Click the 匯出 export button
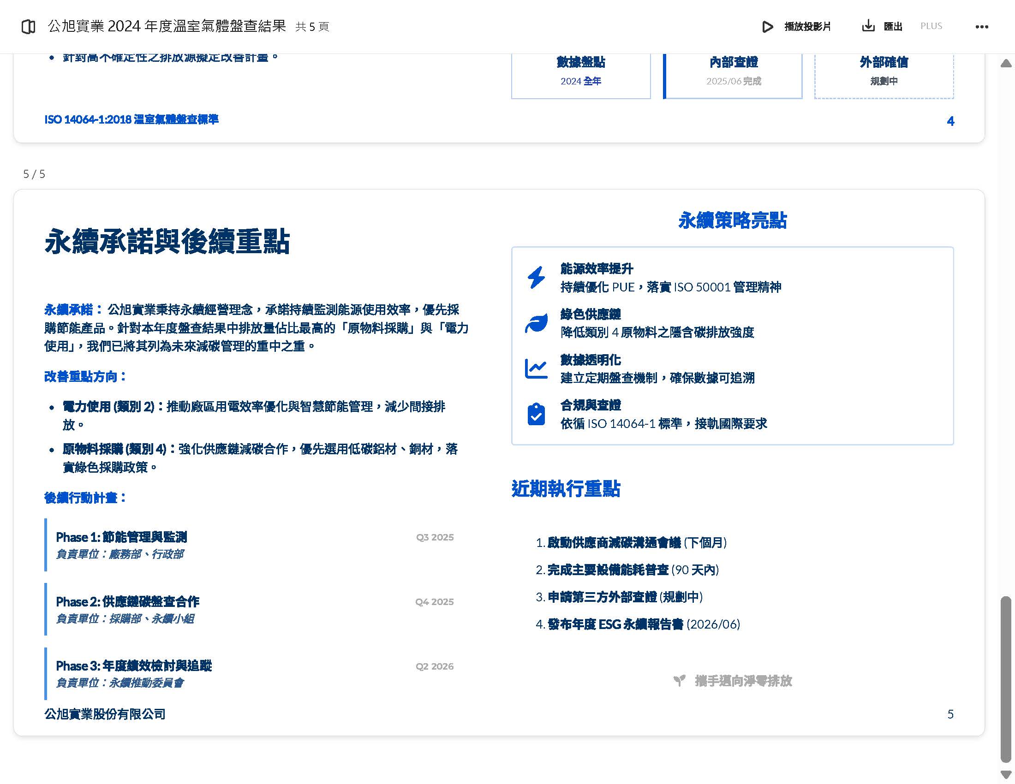Viewport: 1015px width, 784px height. [x=893, y=26]
